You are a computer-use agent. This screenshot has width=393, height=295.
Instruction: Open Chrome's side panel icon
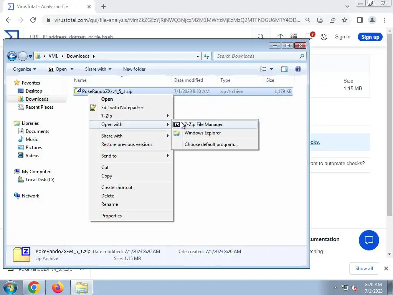pos(360,20)
